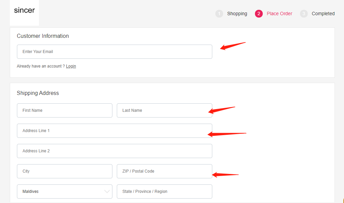Focus the Address Line 1 input
344x203 pixels.
(114, 131)
